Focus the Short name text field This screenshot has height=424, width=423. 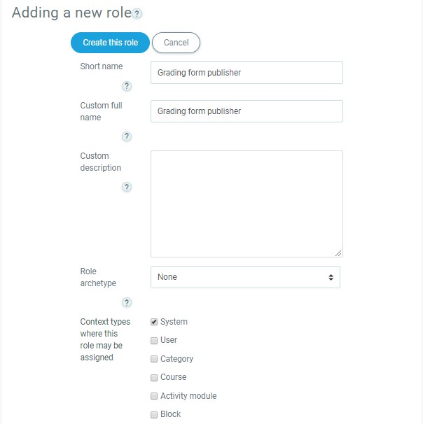click(x=247, y=73)
